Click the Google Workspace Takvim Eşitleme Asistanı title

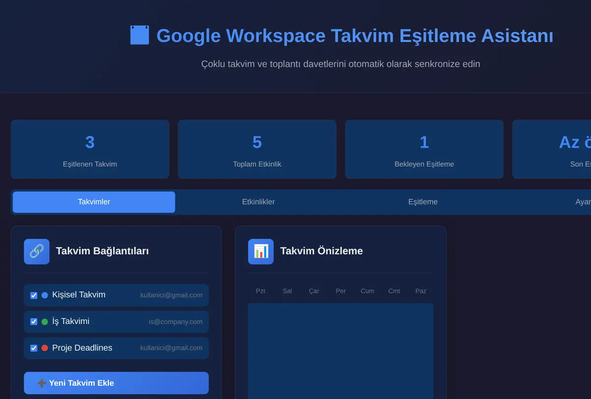pyautogui.click(x=355, y=36)
